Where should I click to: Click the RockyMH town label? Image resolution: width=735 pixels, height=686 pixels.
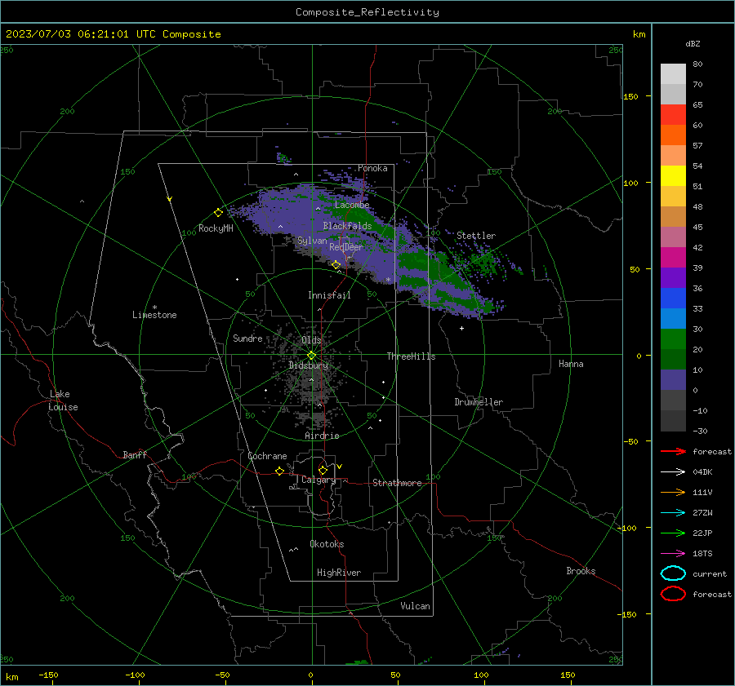(x=216, y=228)
